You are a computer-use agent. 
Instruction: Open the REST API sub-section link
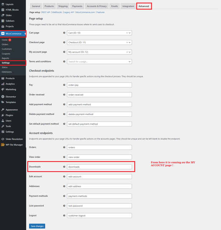pyautogui.click(x=46, y=12)
